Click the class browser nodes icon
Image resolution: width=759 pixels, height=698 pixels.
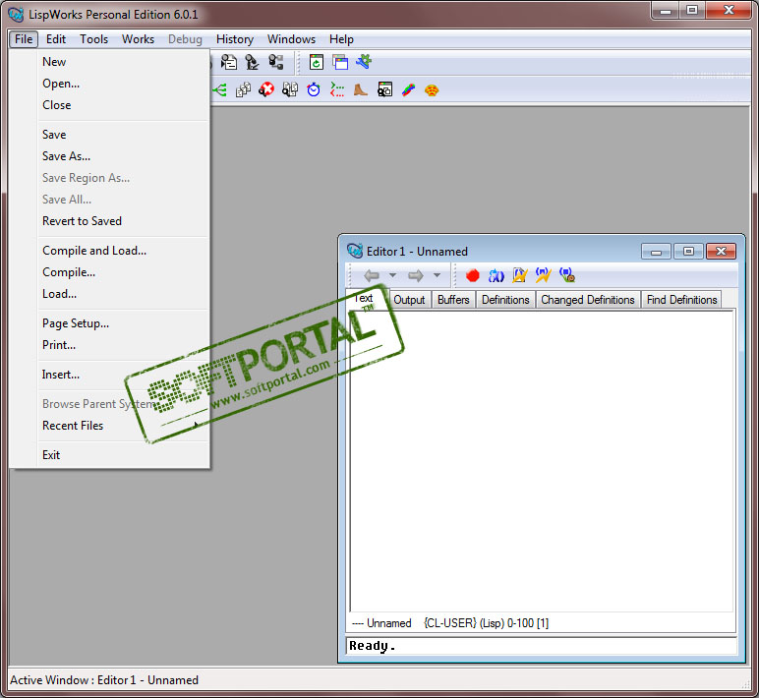coord(276,62)
